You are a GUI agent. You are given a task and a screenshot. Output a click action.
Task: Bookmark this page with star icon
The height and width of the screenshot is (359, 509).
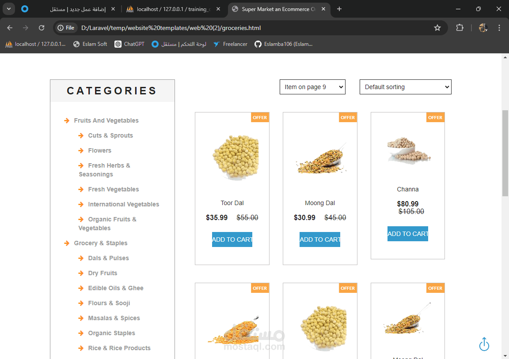click(437, 28)
